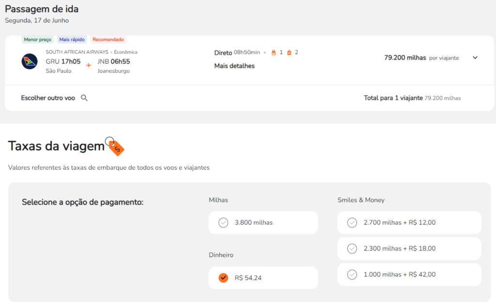496x306 pixels.
Task: Click the South African Airways logo
Action: click(x=30, y=62)
